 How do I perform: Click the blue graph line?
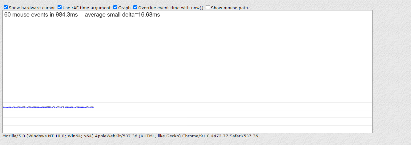[46, 107]
